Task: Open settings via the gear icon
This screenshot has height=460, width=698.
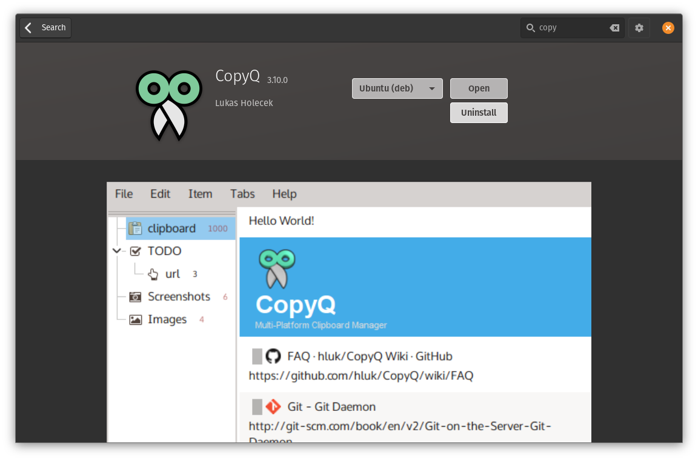Action: (639, 28)
